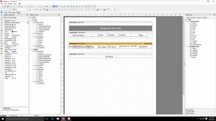Open Edge browser from the taskbar
Image resolution: width=216 pixels, height=121 pixels.
[52, 119]
